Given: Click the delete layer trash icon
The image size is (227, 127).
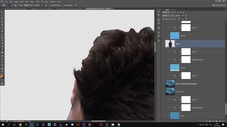Looking at the screenshot, I should tap(223, 121).
